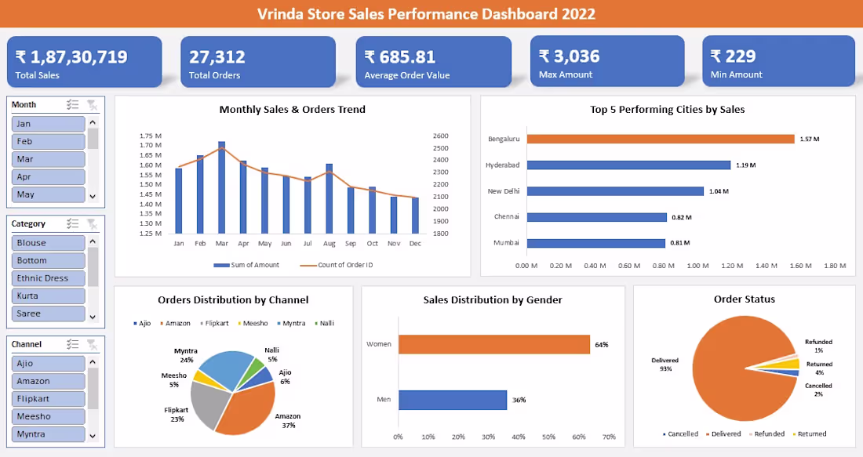Click Meesho legend entry in channel chart
This screenshot has height=457, width=863.
point(253,324)
